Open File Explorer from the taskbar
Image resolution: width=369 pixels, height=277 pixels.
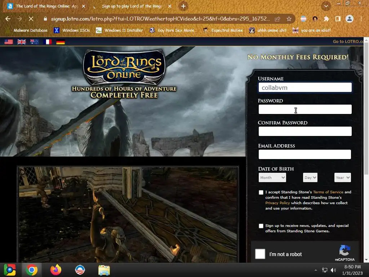(x=104, y=270)
